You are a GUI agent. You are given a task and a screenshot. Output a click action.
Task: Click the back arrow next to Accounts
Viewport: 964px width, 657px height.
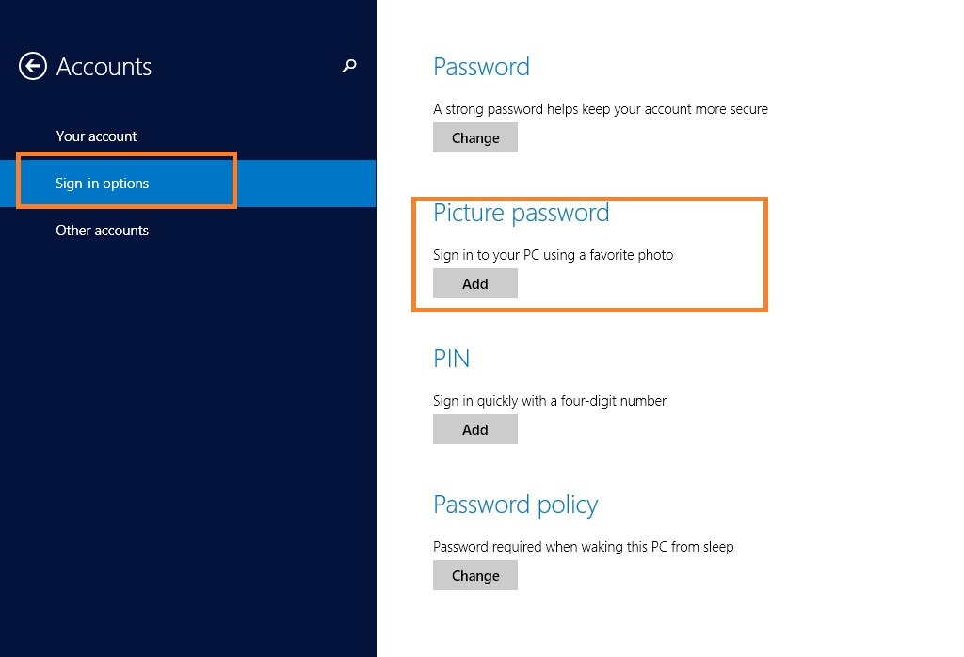point(32,66)
